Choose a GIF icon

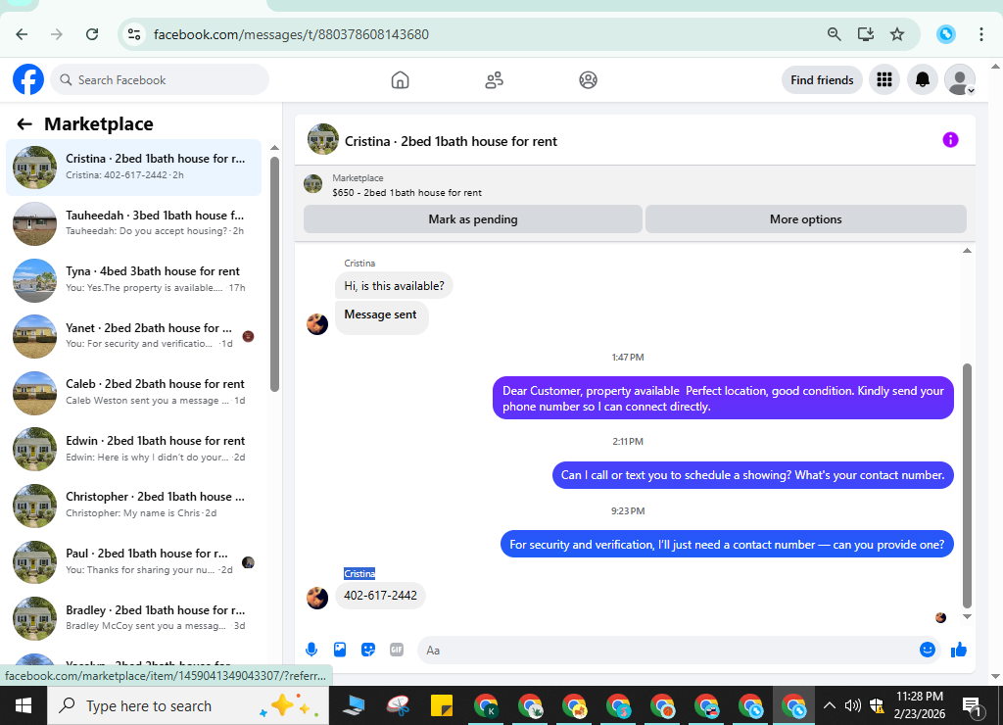click(x=397, y=650)
